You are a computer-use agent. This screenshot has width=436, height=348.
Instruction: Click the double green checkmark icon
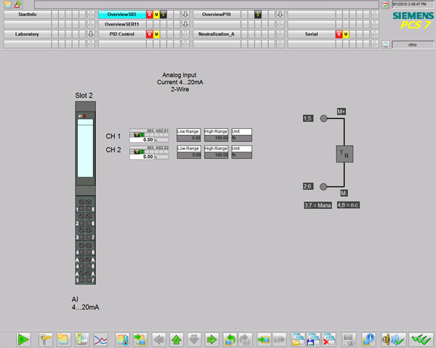click(419, 339)
